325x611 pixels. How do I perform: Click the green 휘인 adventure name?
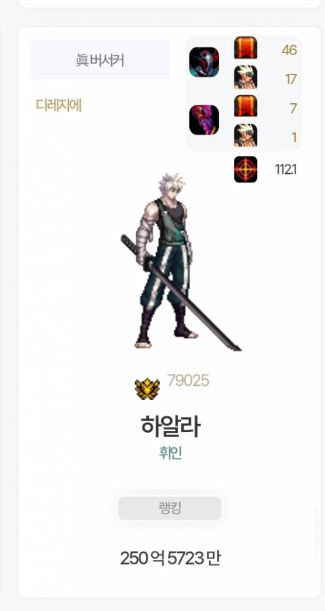pyautogui.click(x=171, y=453)
